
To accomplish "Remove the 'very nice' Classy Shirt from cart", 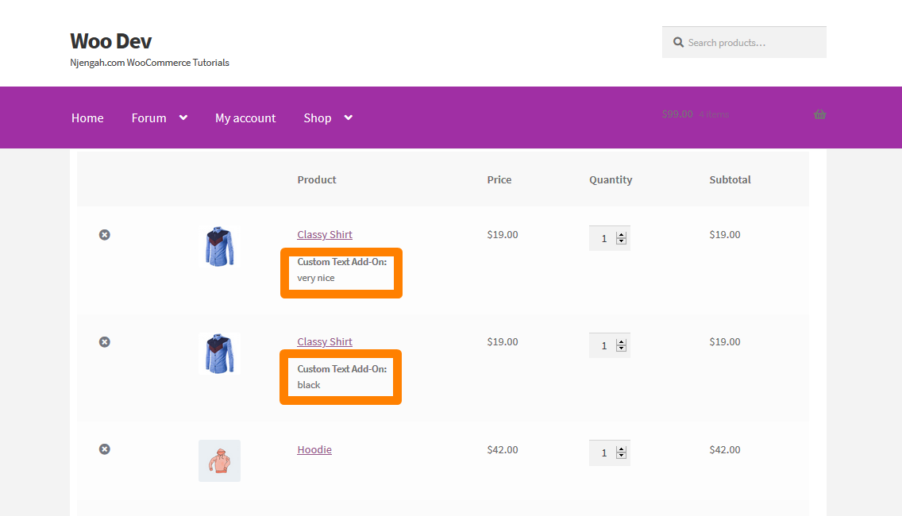I will point(104,235).
